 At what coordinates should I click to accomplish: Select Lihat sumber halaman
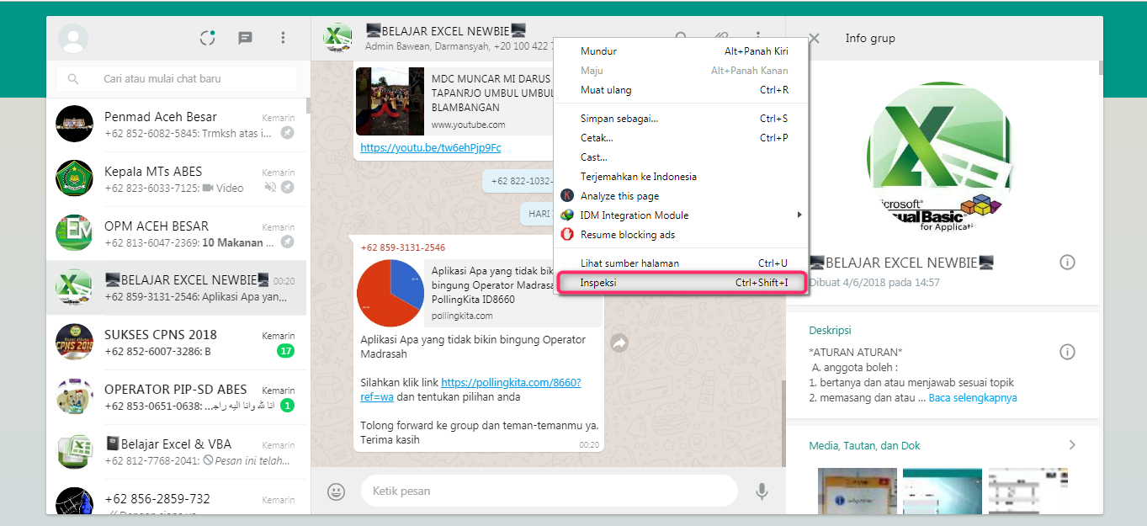(680, 263)
